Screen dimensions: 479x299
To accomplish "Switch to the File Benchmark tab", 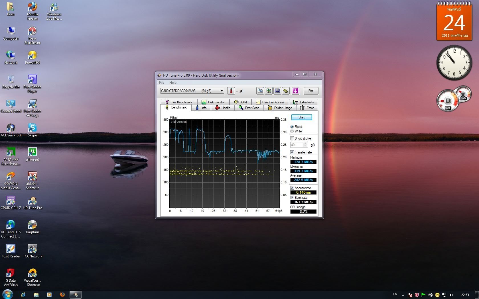I will pyautogui.click(x=179, y=102).
